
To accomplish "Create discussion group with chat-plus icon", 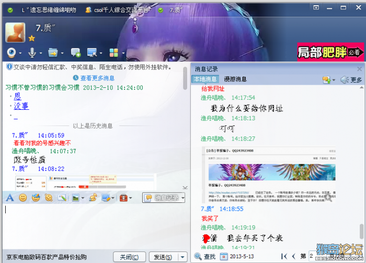I will pyautogui.click(x=76, y=53).
